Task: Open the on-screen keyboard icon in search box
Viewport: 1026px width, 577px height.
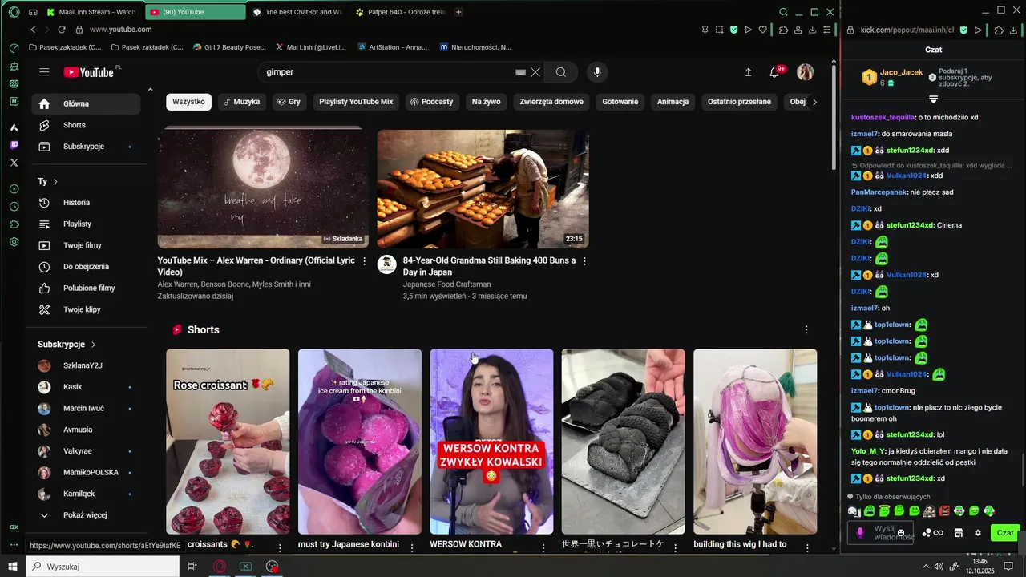Action: click(x=520, y=72)
